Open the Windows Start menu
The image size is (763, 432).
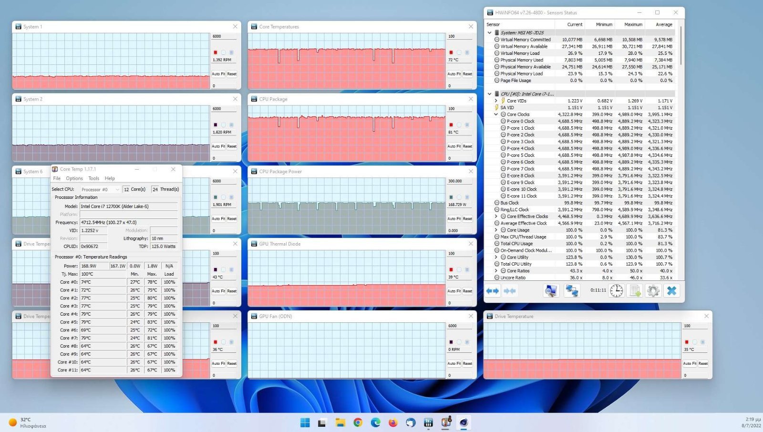click(305, 422)
